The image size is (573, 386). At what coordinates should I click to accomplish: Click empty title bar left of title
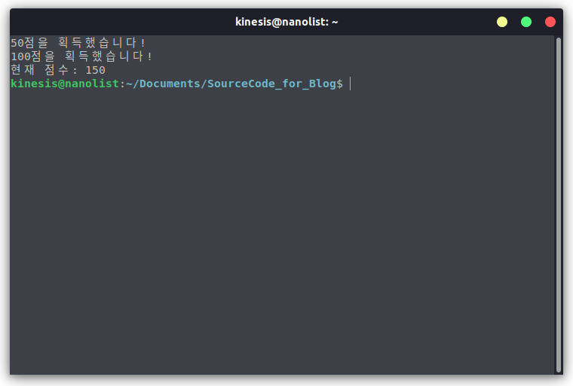coord(121,22)
